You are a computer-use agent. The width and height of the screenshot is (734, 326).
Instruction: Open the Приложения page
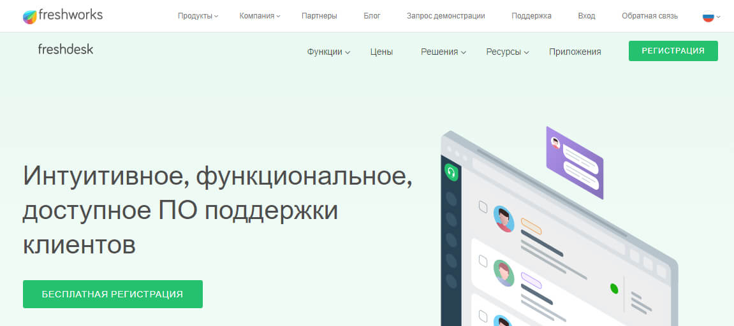tap(575, 52)
